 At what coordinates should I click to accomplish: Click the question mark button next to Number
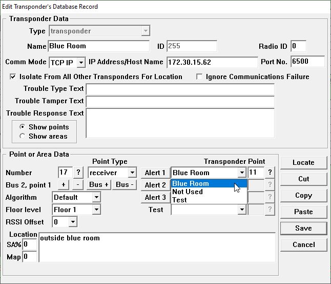78,173
